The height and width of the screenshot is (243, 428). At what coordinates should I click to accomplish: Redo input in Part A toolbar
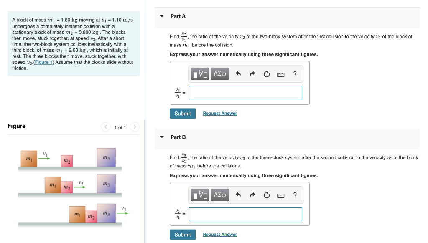coord(252,73)
